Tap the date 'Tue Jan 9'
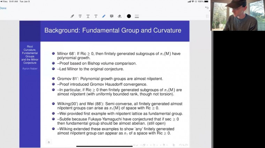This screenshot has width=265, height=148. (25, 1)
